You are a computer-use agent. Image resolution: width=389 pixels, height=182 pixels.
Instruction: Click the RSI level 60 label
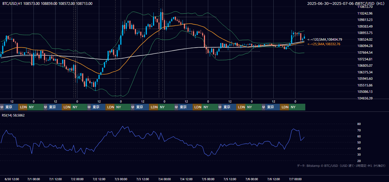[359, 136]
